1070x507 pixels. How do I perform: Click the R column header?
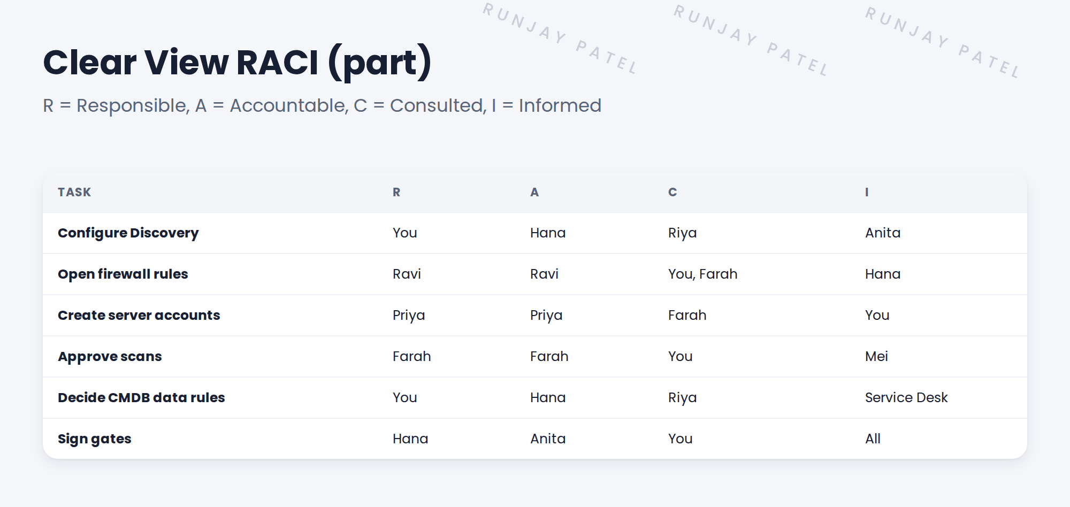pos(396,192)
